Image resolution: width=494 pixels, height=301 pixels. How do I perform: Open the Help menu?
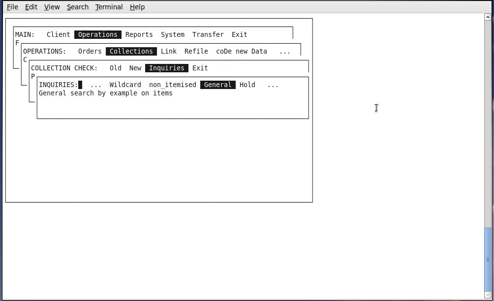(137, 7)
